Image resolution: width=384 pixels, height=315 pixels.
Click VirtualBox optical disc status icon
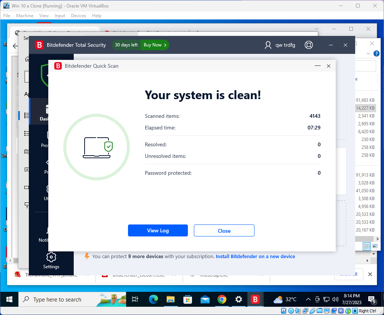291,311
